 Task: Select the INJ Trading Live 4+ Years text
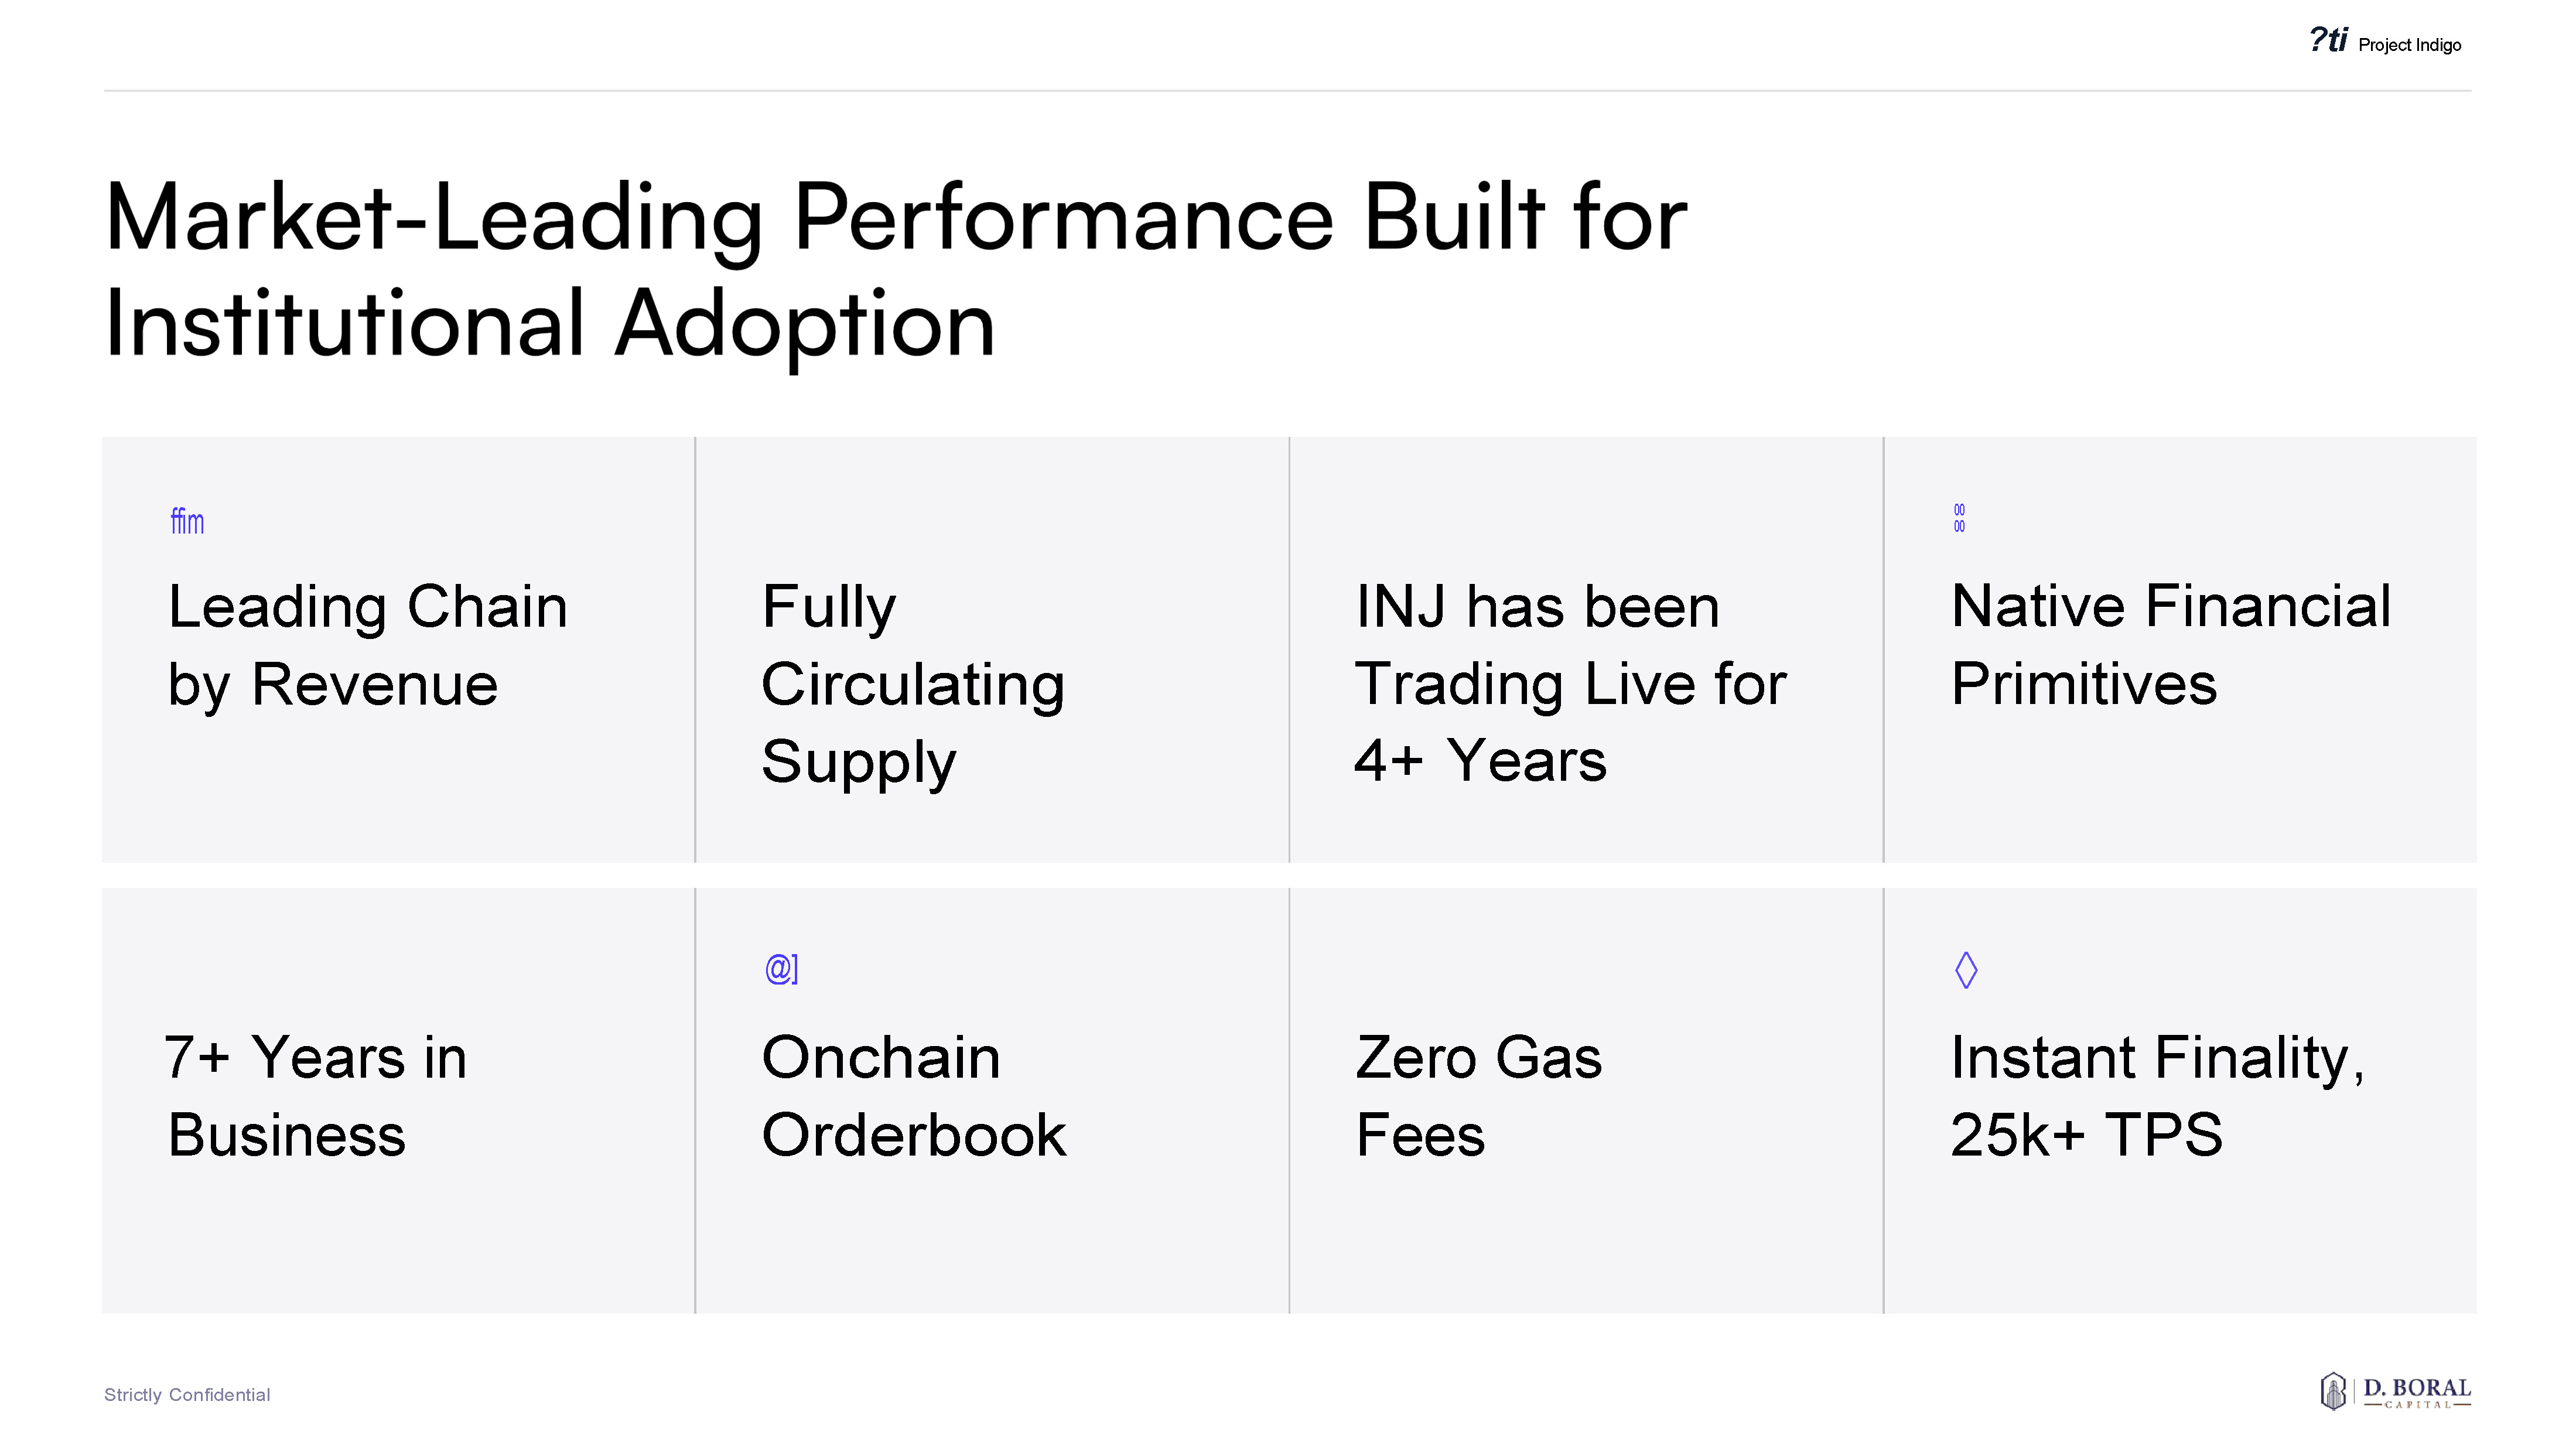(1570, 684)
